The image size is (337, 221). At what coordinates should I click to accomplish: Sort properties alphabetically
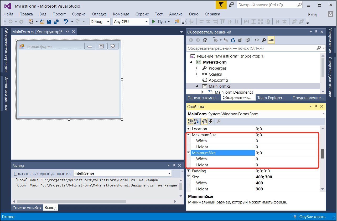tap(196, 121)
